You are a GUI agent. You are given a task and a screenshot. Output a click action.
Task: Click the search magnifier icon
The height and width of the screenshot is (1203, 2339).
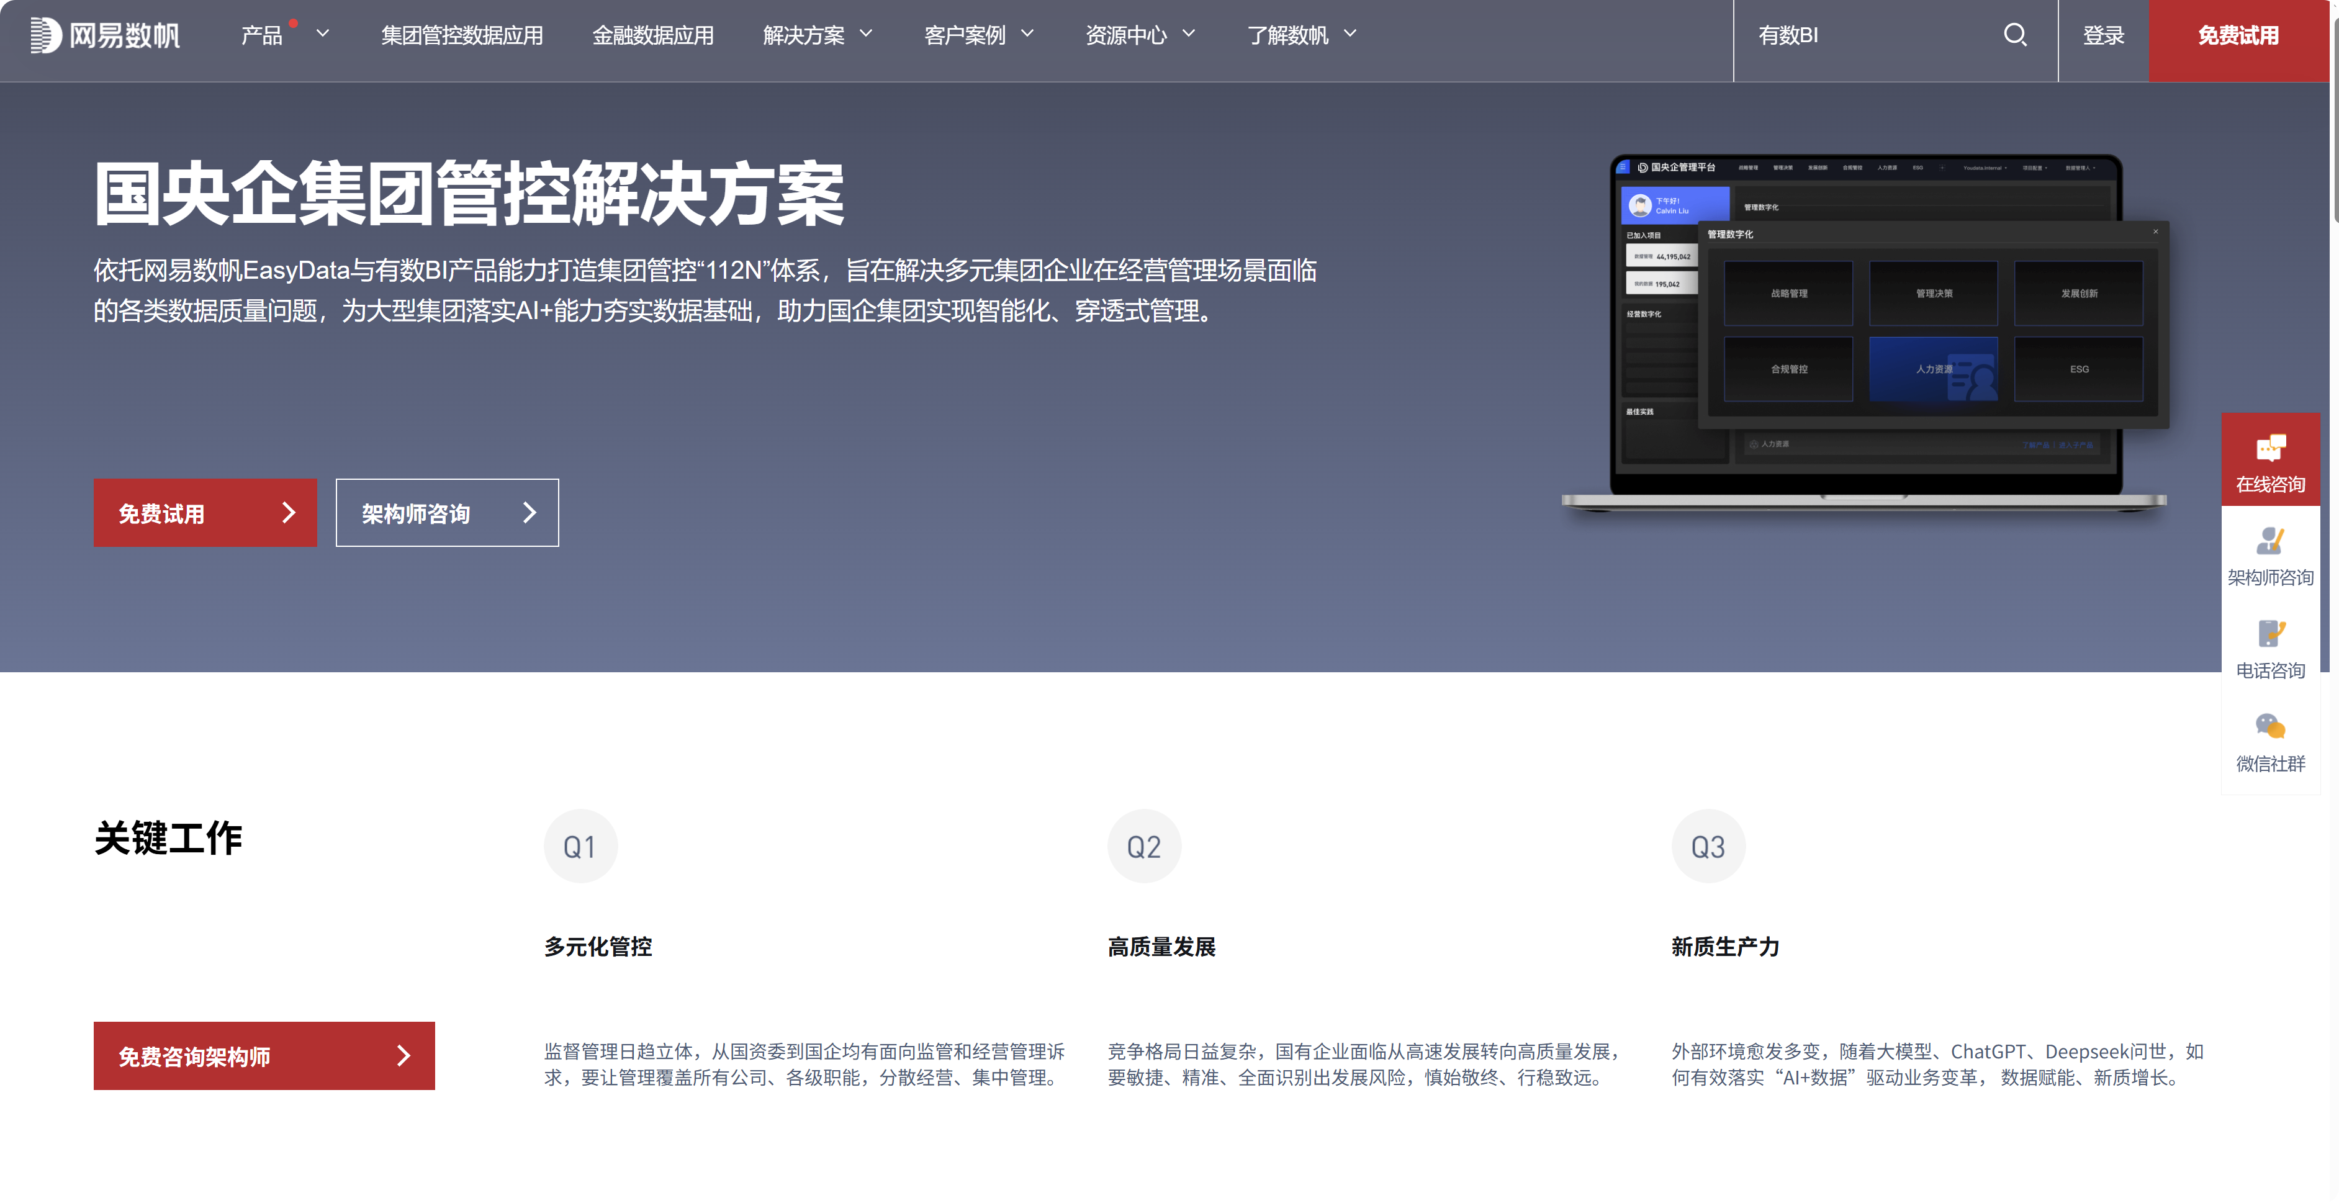(x=2015, y=35)
